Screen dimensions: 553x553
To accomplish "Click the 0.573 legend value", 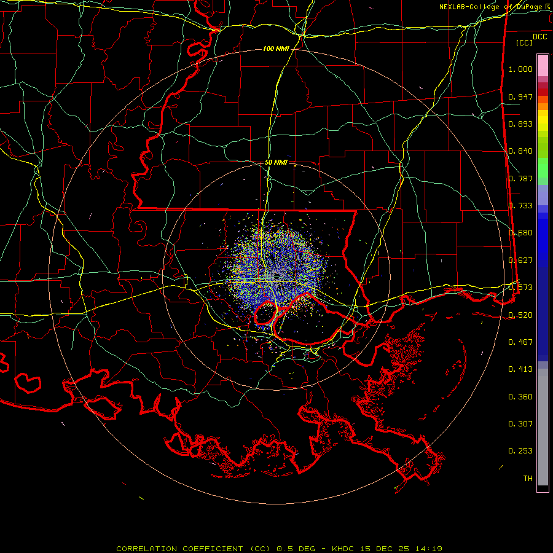I will [x=520, y=288].
